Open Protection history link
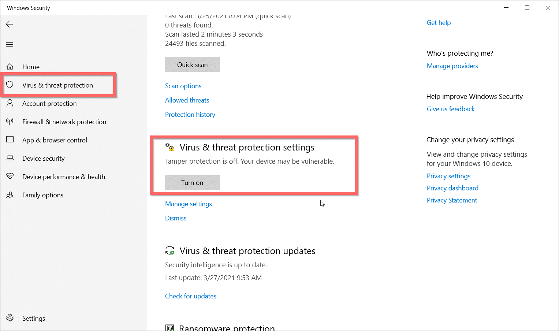The height and width of the screenshot is (331, 559). 190,115
